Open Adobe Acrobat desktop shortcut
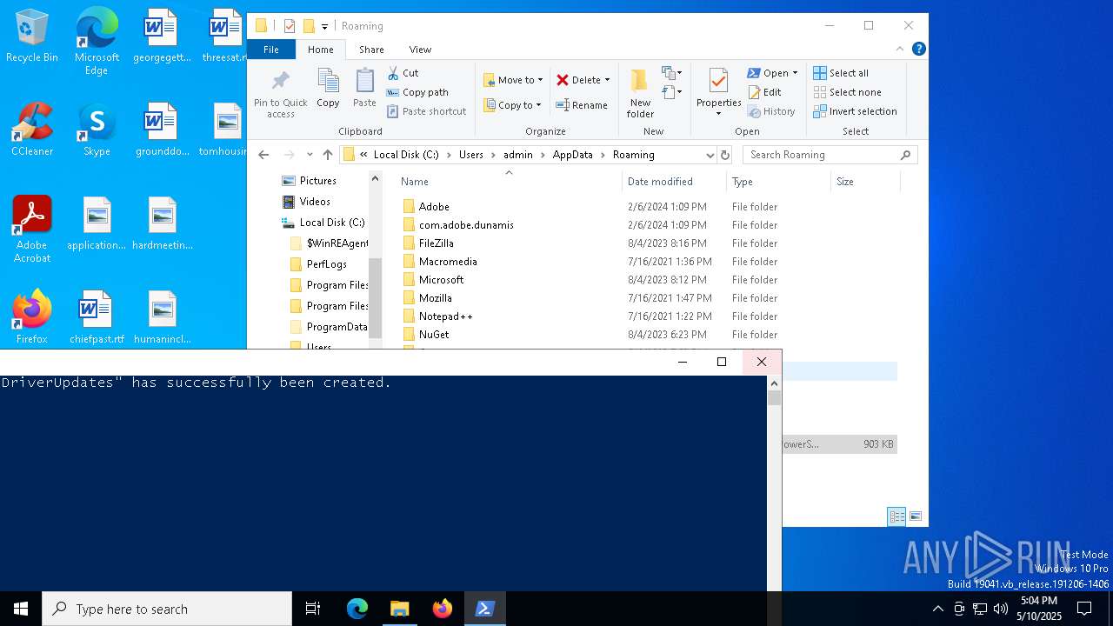Image resolution: width=1113 pixels, height=626 pixels. coord(32,230)
